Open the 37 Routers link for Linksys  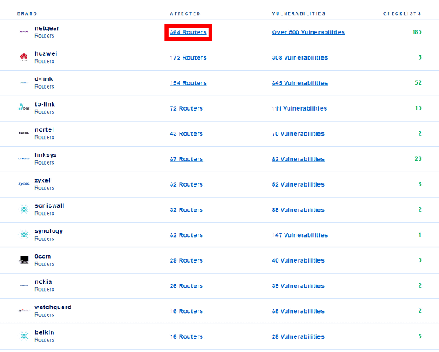click(187, 159)
